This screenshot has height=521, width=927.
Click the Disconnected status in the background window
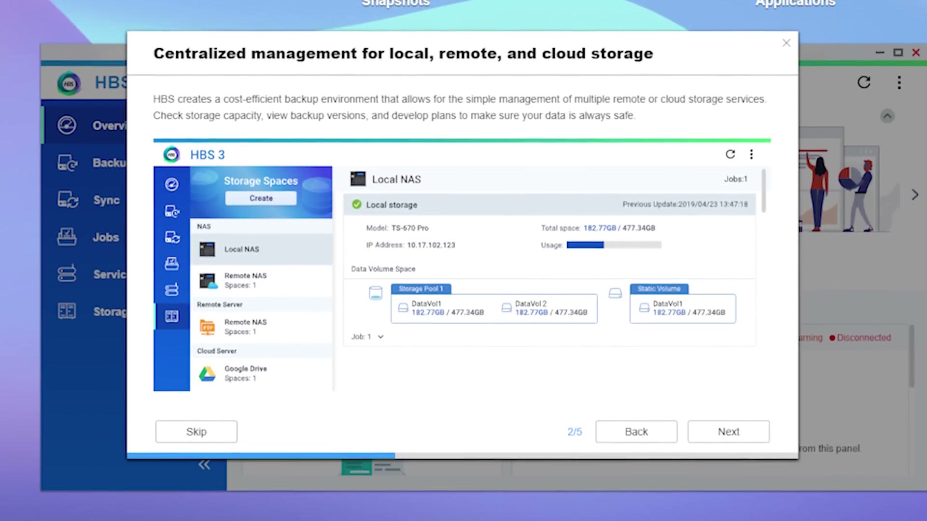pyautogui.click(x=860, y=338)
